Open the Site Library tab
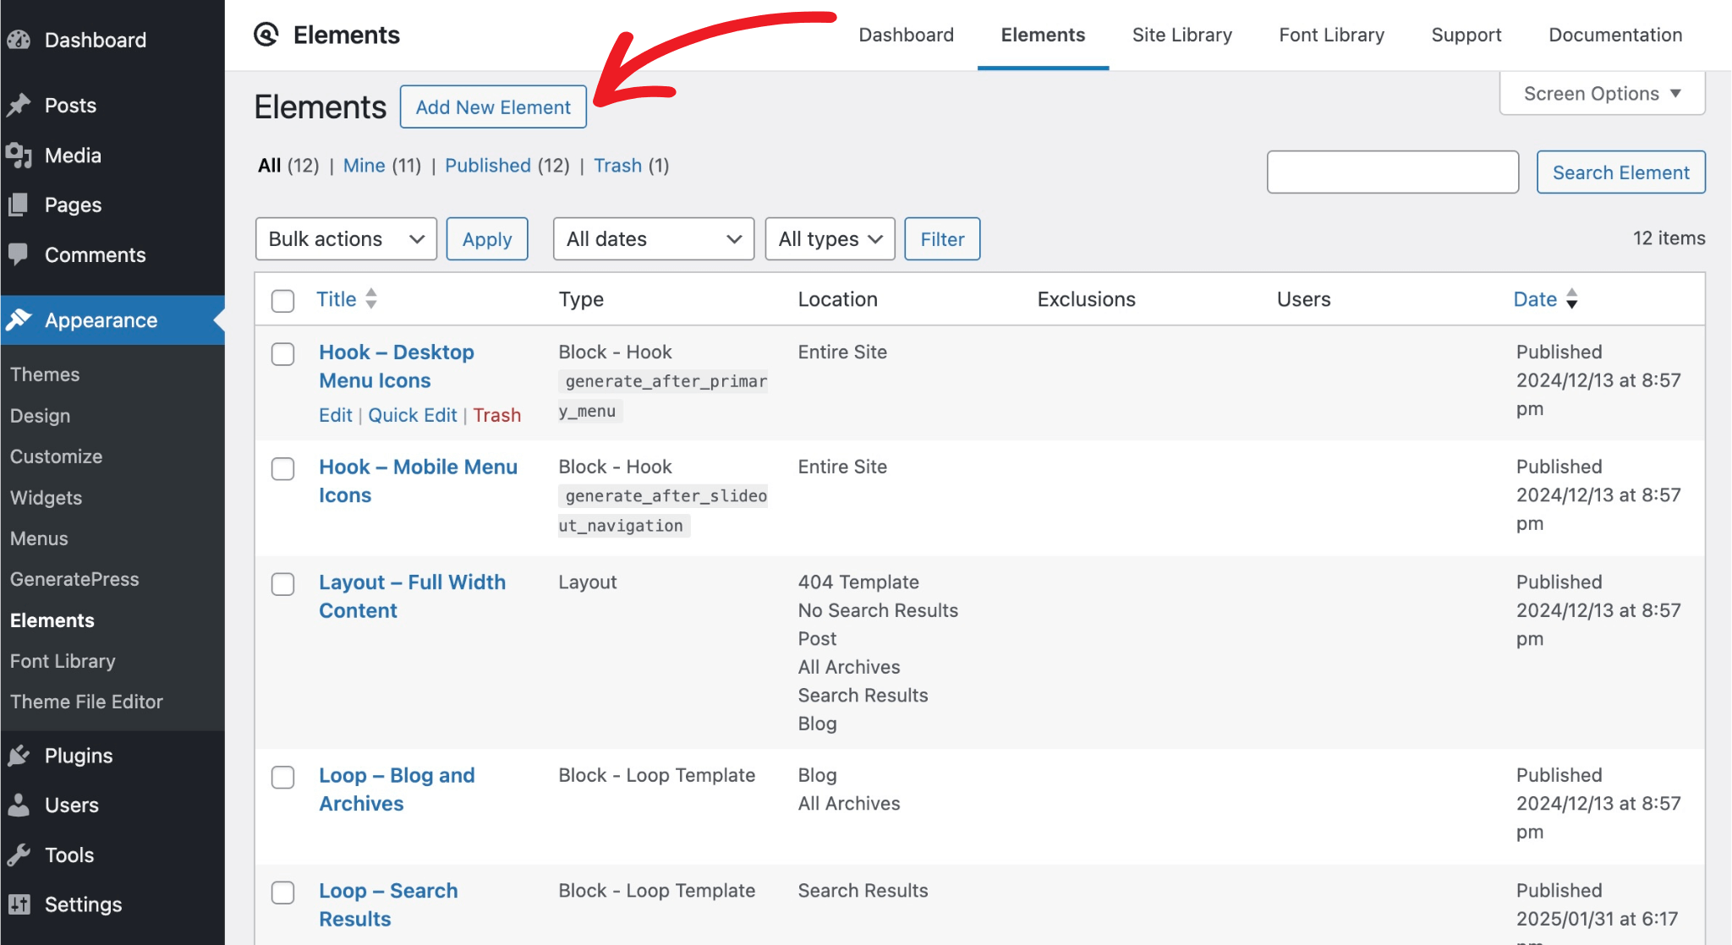The width and height of the screenshot is (1732, 945). (x=1181, y=35)
